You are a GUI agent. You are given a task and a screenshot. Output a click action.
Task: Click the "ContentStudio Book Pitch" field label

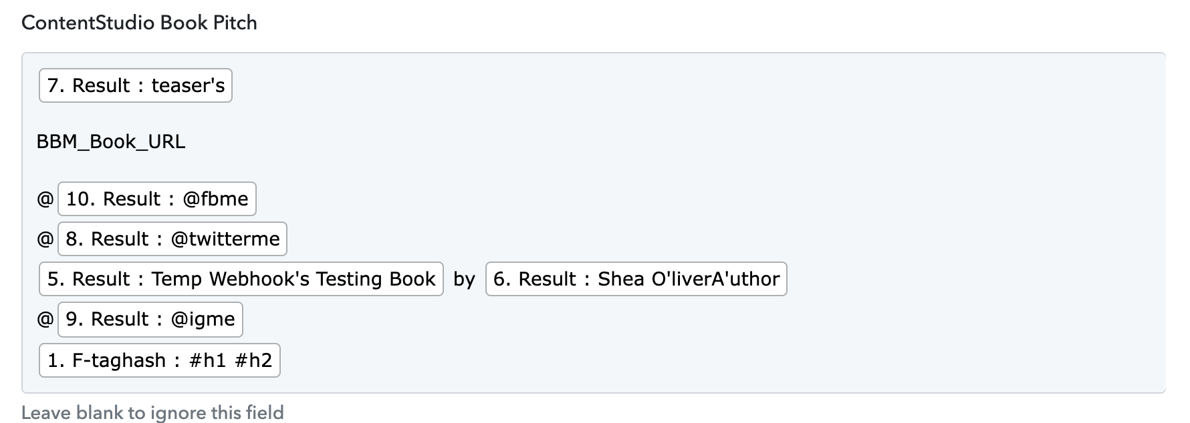[x=139, y=23]
